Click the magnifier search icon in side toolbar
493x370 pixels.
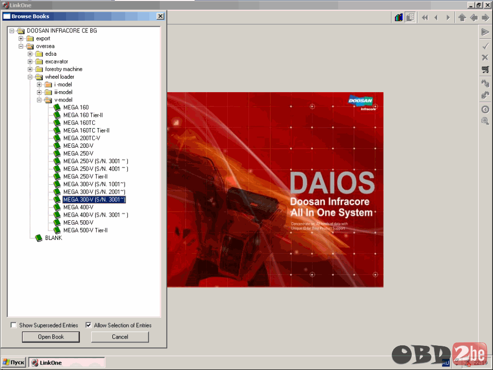click(485, 121)
